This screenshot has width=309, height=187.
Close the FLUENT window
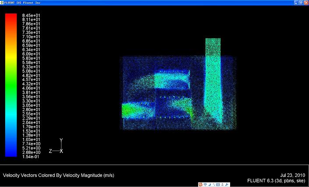pyautogui.click(x=305, y=2)
